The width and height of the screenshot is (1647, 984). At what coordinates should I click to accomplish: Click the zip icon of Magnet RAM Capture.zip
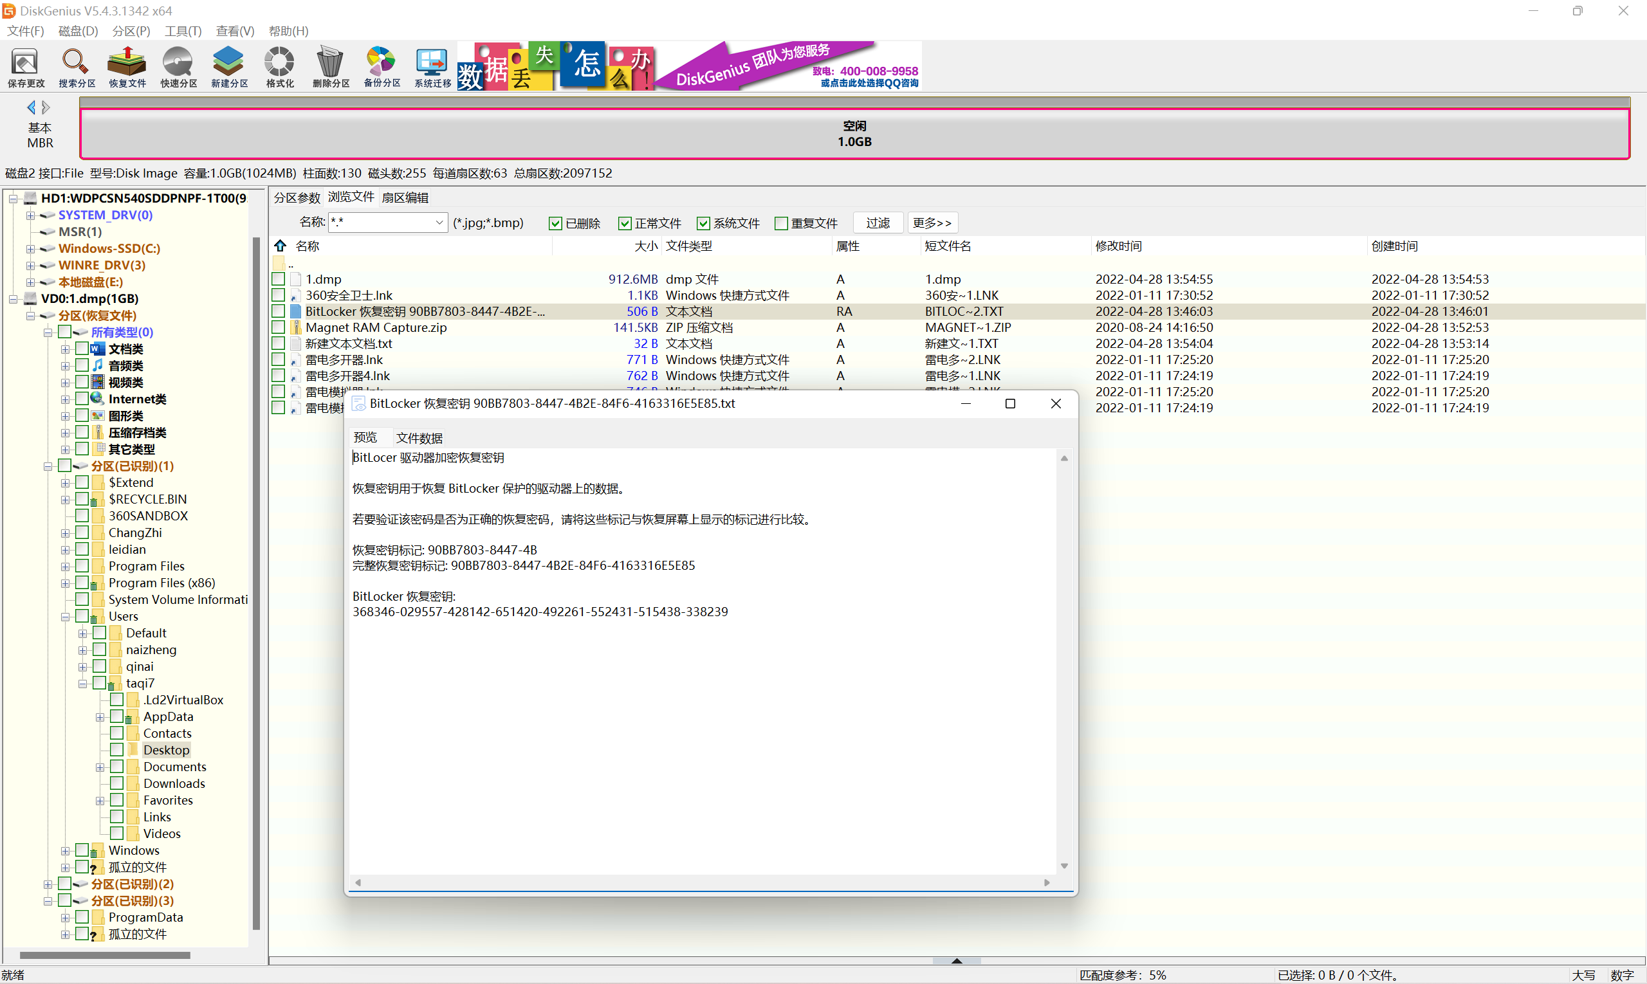[296, 327]
